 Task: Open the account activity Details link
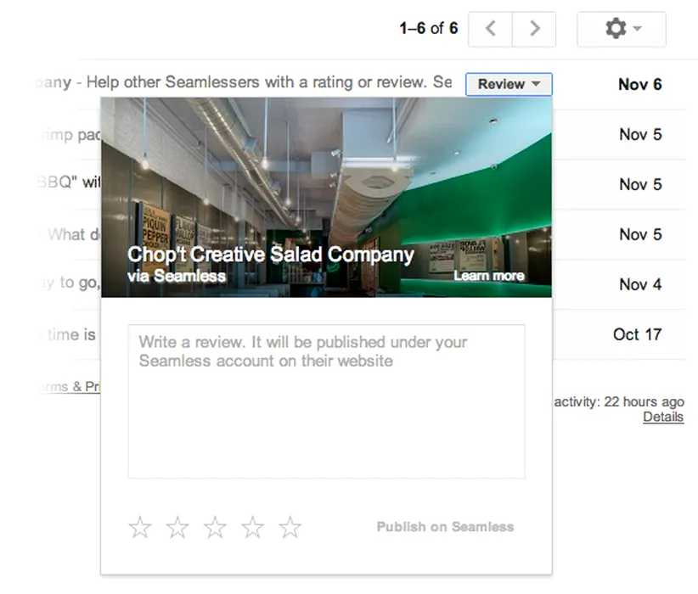point(662,417)
